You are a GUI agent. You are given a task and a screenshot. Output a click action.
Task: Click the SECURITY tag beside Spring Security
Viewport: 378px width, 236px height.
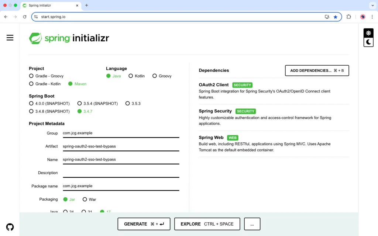(x=245, y=111)
